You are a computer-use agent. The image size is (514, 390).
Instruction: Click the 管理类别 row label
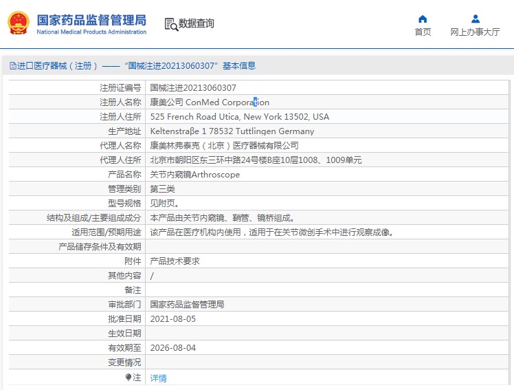click(x=124, y=189)
